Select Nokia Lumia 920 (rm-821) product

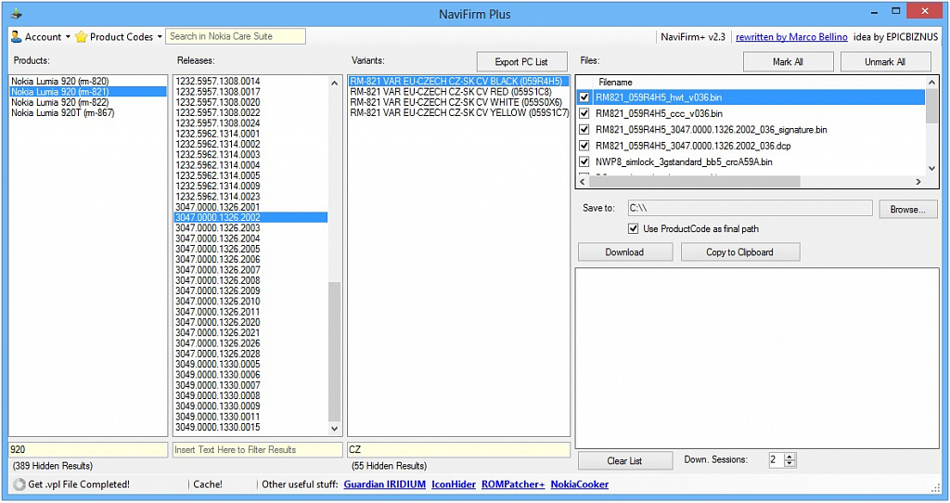click(88, 92)
